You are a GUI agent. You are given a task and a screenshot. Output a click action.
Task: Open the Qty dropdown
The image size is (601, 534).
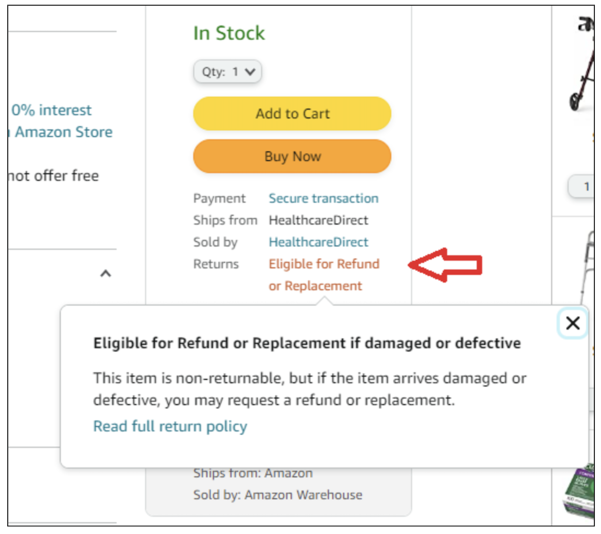click(227, 72)
